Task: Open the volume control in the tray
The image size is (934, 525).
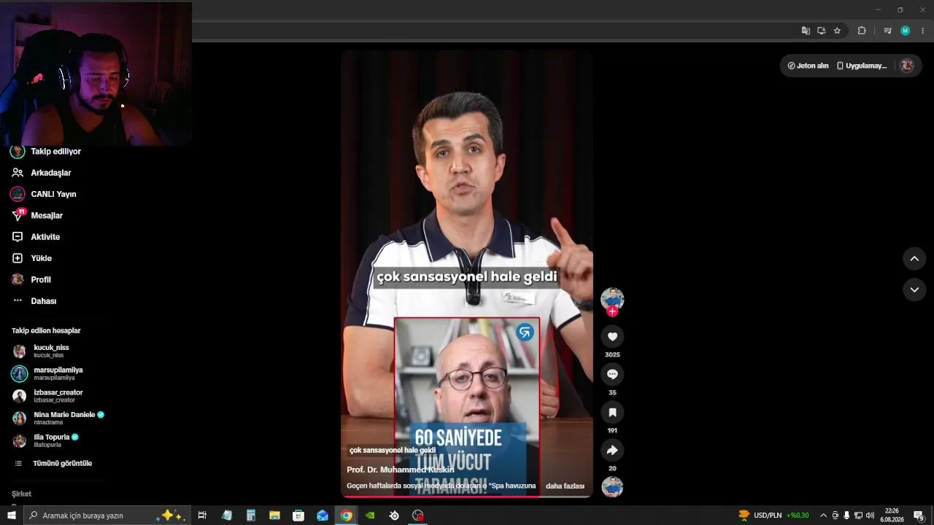Action: pos(870,516)
